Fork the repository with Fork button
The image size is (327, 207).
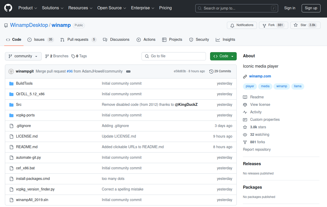tap(273, 25)
